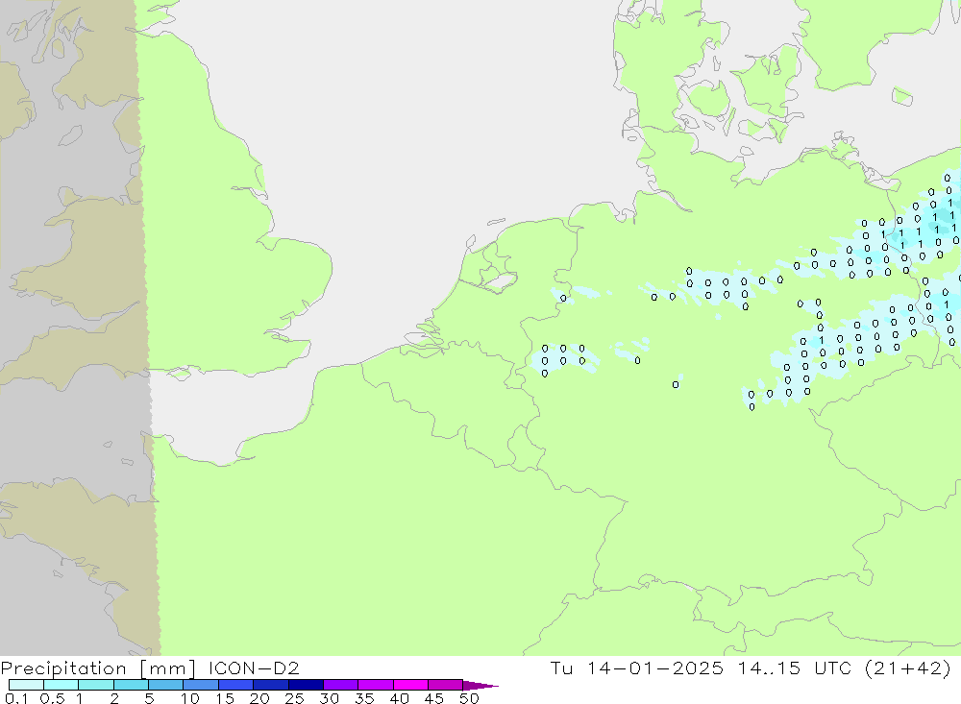Image resolution: width=961 pixels, height=704 pixels.
Task: Select the 5–10 mm legend color swatch
Action: 166,685
